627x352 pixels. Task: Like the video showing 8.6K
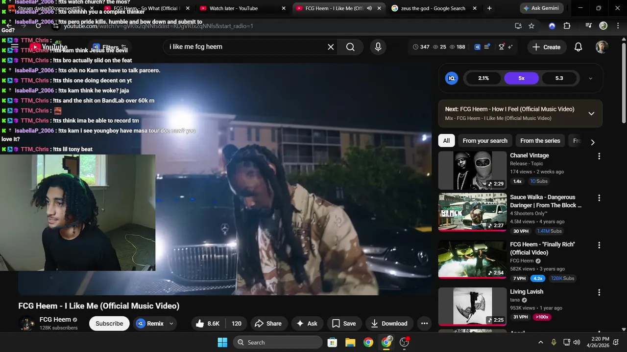pos(208,323)
